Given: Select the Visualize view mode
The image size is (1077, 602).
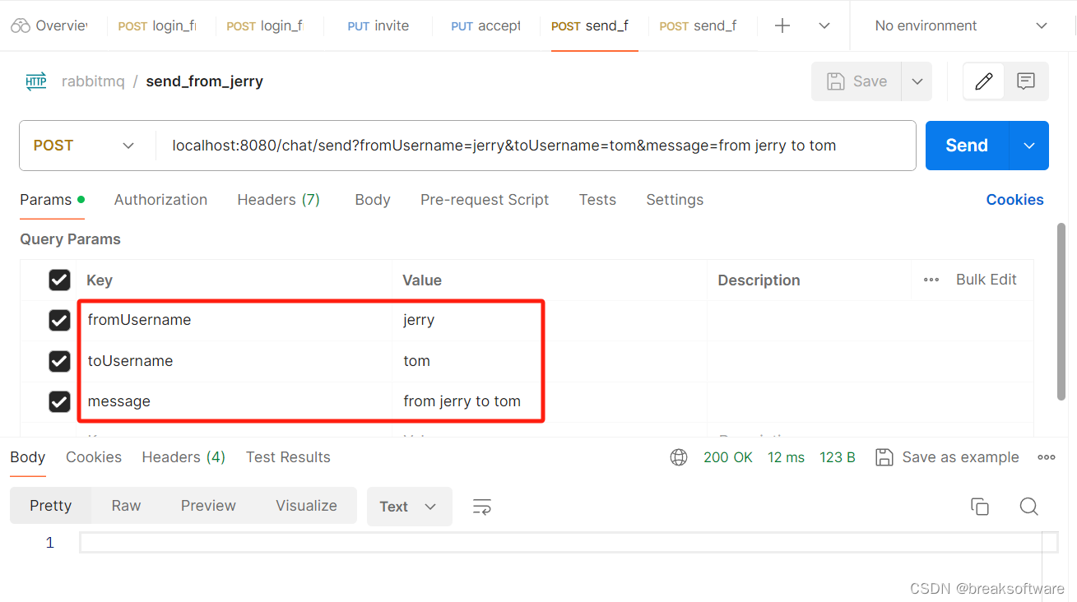Looking at the screenshot, I should pos(306,506).
